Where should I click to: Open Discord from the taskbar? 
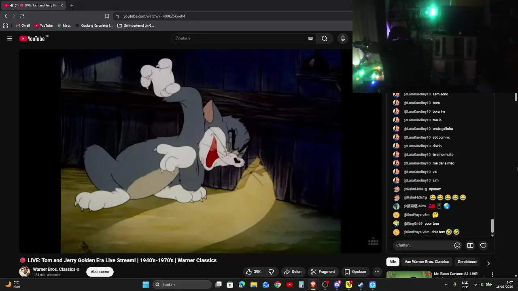337,285
